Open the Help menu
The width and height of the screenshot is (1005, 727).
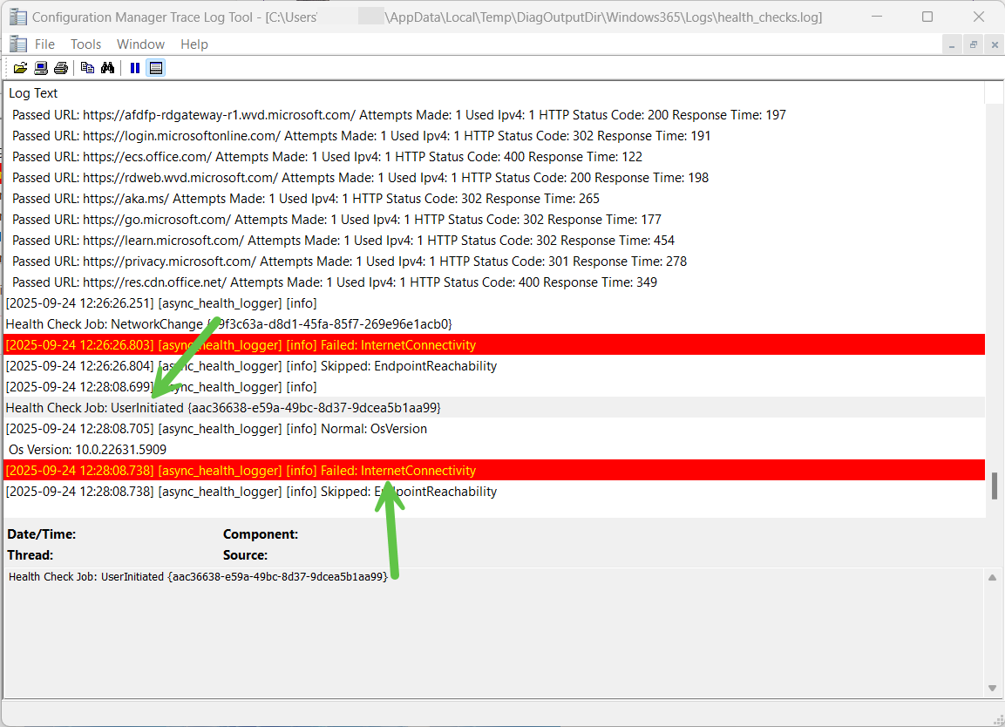click(194, 44)
